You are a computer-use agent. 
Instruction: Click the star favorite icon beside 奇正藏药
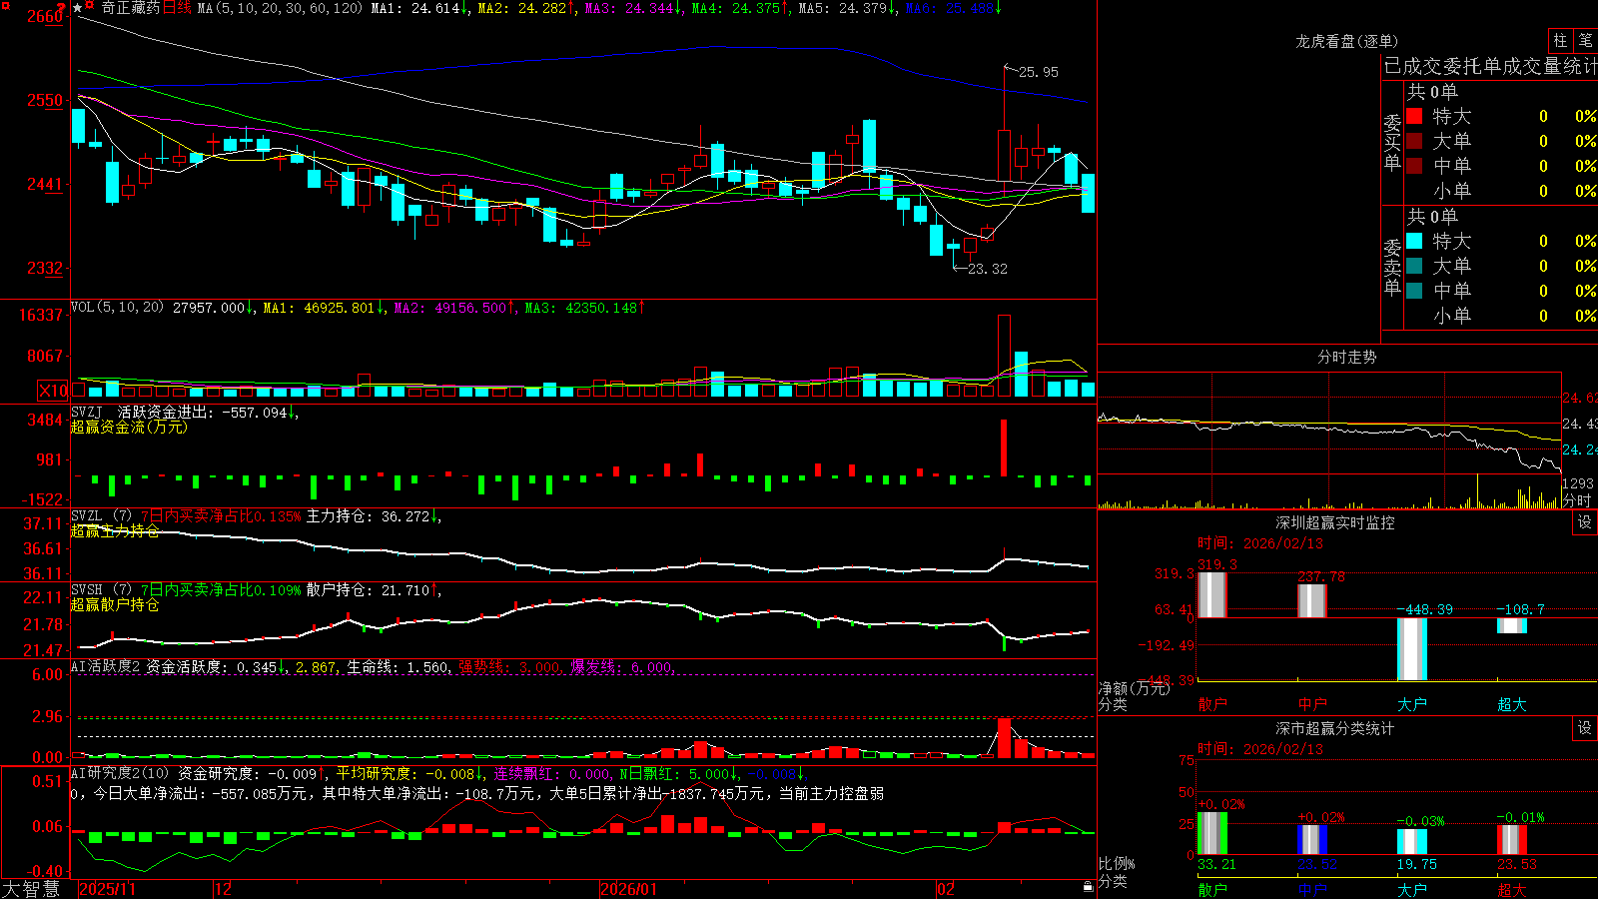(x=77, y=8)
